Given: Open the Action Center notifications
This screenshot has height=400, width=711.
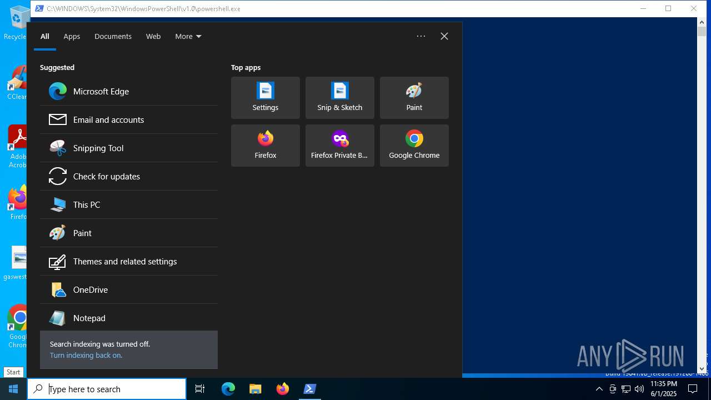Looking at the screenshot, I should (693, 389).
